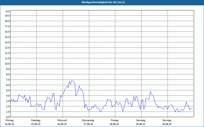This screenshot has height=127, width=204.
Task: Click the date 25.08.20
Action: (x=36, y=124)
